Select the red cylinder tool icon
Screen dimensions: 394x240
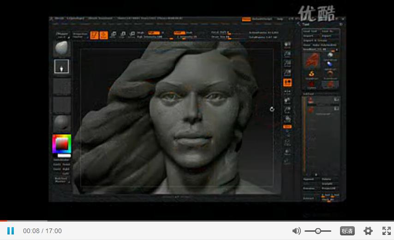pos(311,84)
